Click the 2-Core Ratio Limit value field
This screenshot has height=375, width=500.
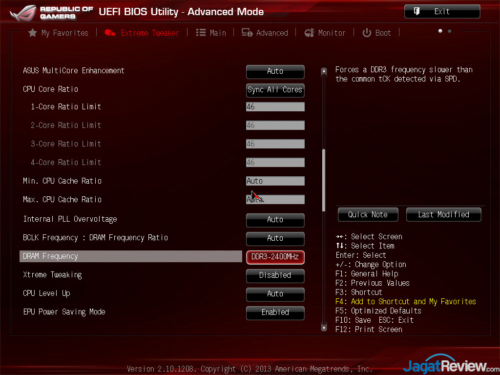click(275, 125)
